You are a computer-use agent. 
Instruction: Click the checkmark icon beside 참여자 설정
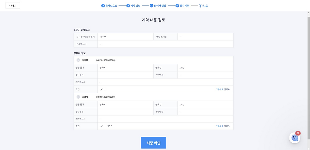pos(152,6)
